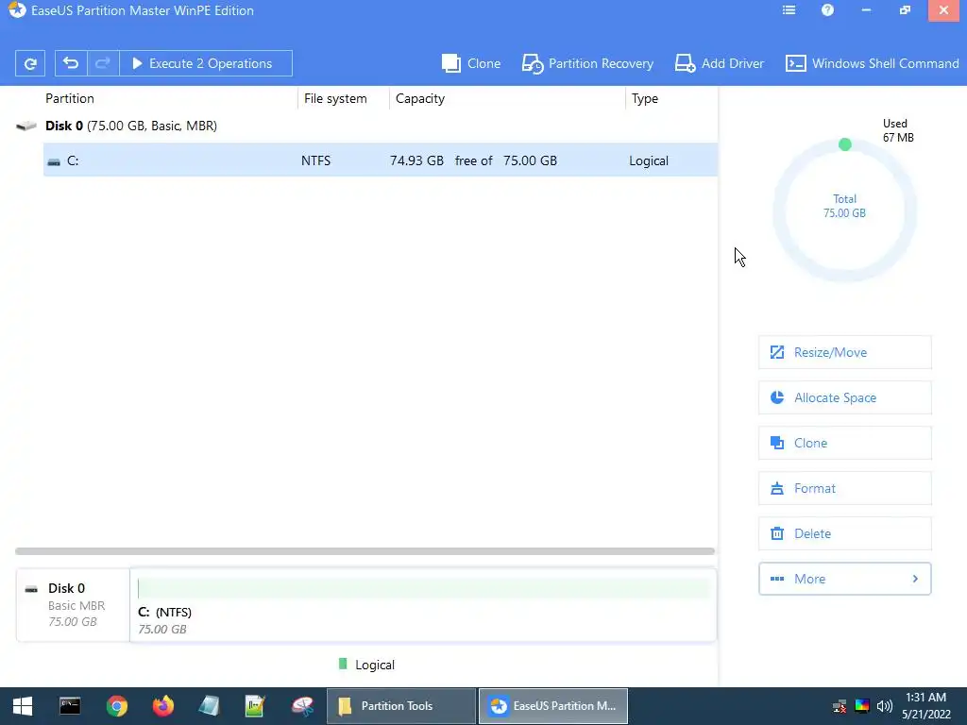Open the green chart taskbar icon

(x=255, y=706)
